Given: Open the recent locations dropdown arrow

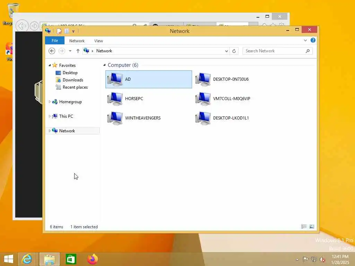Looking at the screenshot, I should point(70,51).
